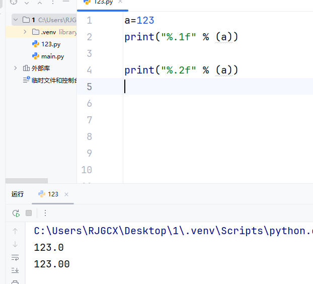
Task: Rerun the 123 script
Action: (x=16, y=214)
